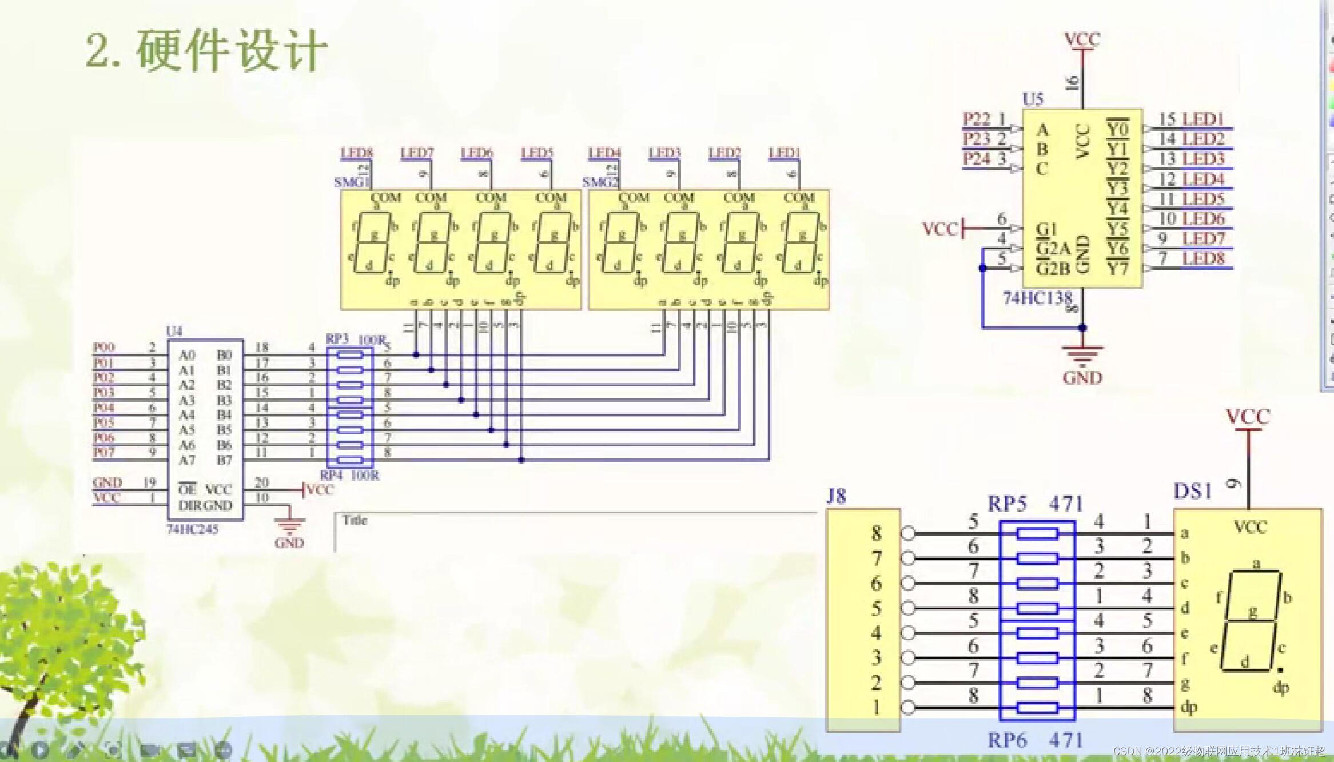Click the 74HC138 chip label
The height and width of the screenshot is (762, 1334).
tap(1037, 298)
